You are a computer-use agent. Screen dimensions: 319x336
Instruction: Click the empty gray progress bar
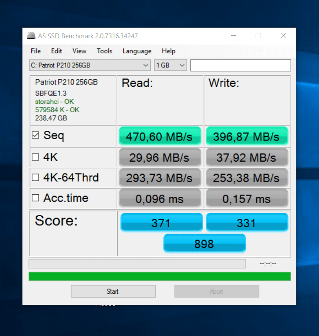[x=137, y=264]
